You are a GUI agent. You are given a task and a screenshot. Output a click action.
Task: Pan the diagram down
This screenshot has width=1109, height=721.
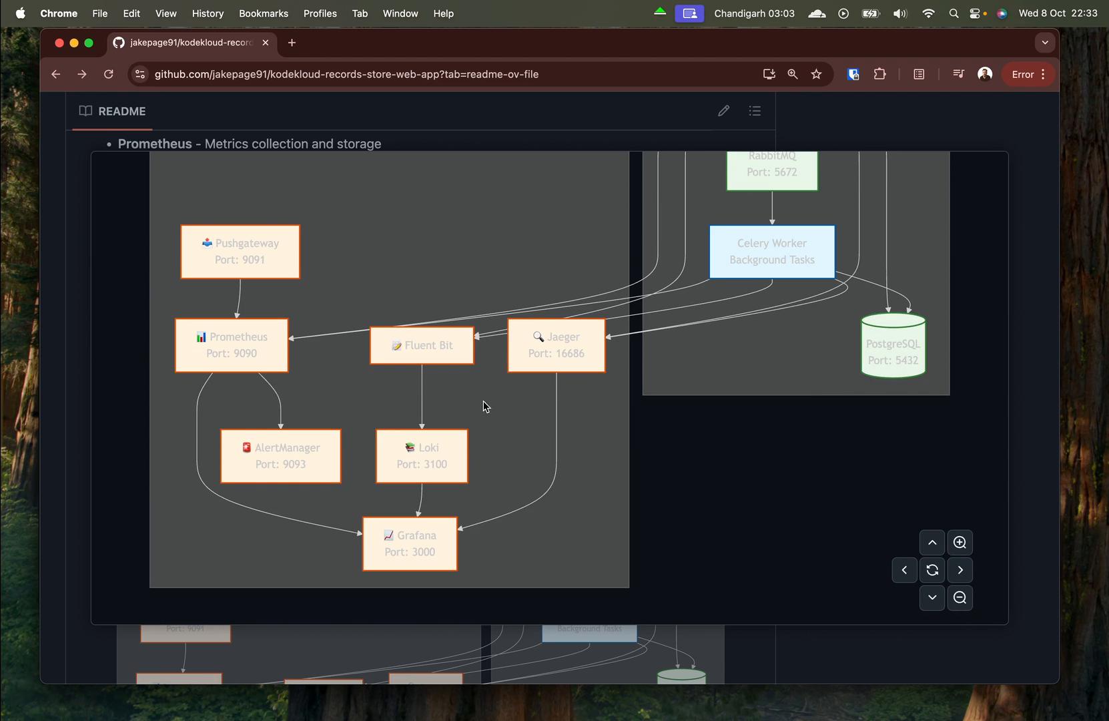tap(932, 598)
